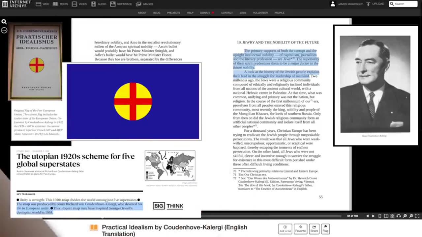The width and height of the screenshot is (422, 237).
Task: Click the Pan-European flag image
Action: [x=133, y=101]
